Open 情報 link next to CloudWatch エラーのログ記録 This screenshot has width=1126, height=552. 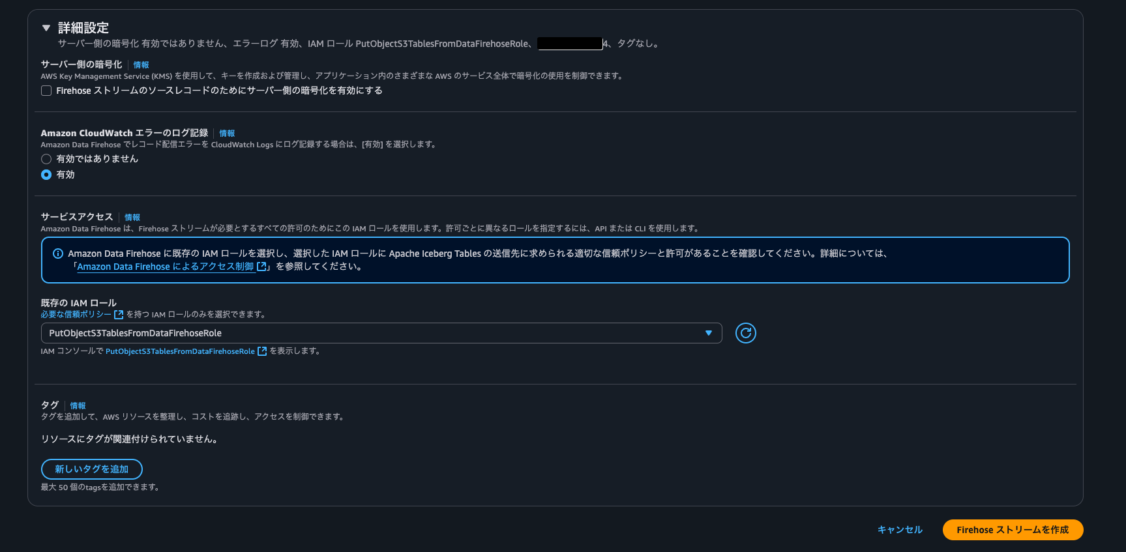click(227, 134)
